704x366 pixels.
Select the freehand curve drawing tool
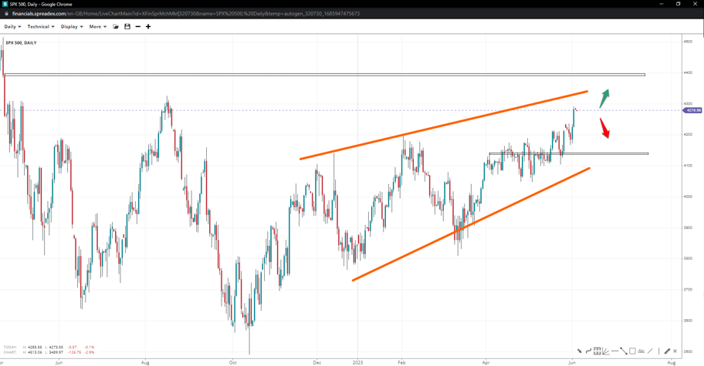tap(588, 351)
